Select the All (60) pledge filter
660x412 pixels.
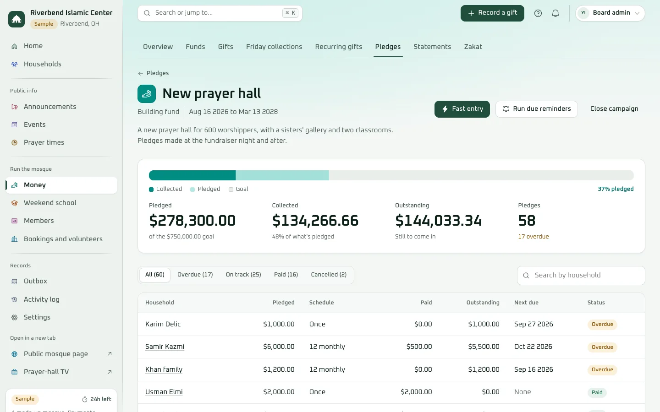[x=155, y=275]
